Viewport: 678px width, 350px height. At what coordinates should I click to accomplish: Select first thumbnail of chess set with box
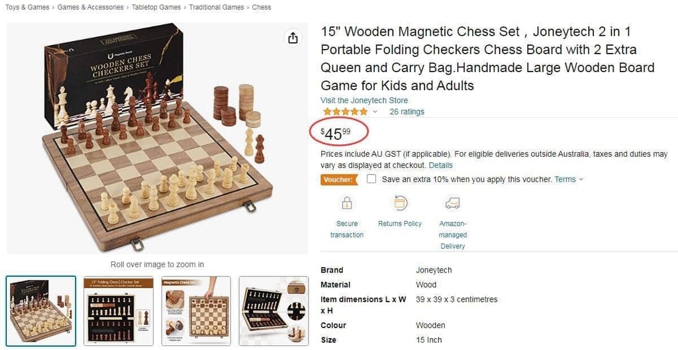click(x=41, y=311)
